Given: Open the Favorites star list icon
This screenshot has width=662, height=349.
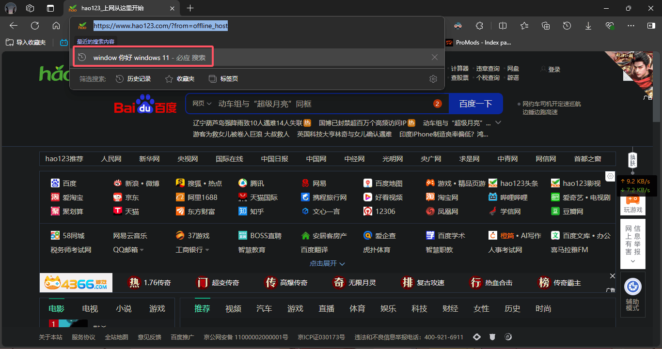Looking at the screenshot, I should (524, 26).
